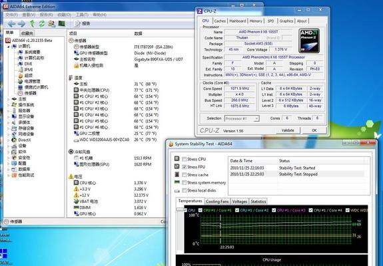
Task: Switch to the Mainboard tab in CPU-Z
Action: pyautogui.click(x=237, y=21)
